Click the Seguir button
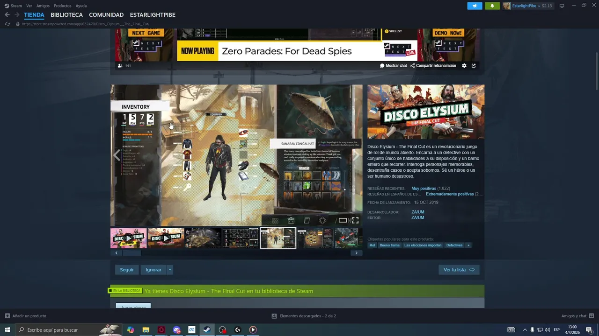 [127, 270]
